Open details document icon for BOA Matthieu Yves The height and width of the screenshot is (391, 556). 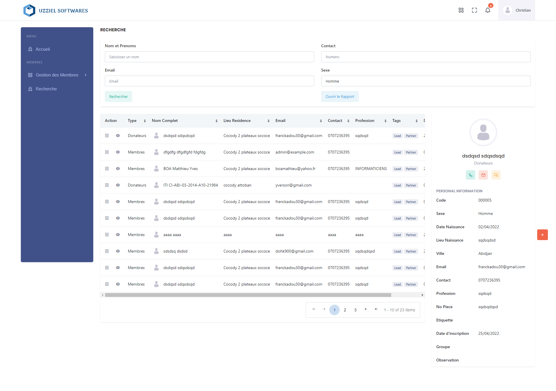pyautogui.click(x=107, y=169)
